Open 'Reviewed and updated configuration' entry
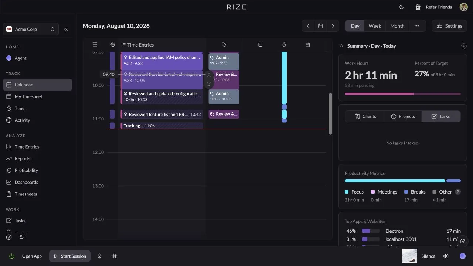The width and height of the screenshot is (473, 266). (x=162, y=96)
